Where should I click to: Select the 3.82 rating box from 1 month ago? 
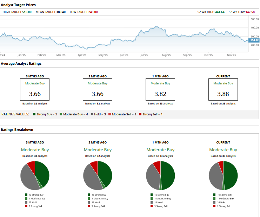[x=160, y=89]
